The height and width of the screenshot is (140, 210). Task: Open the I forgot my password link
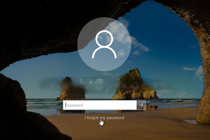click(104, 118)
